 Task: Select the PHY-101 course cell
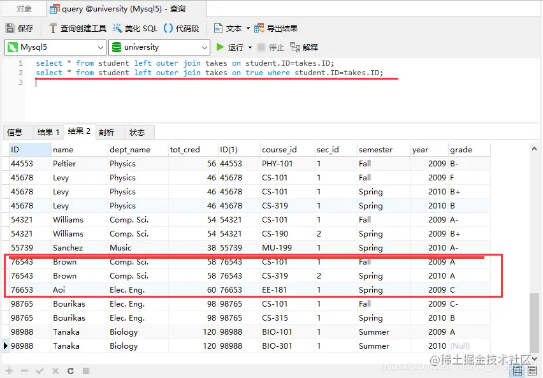coord(287,164)
